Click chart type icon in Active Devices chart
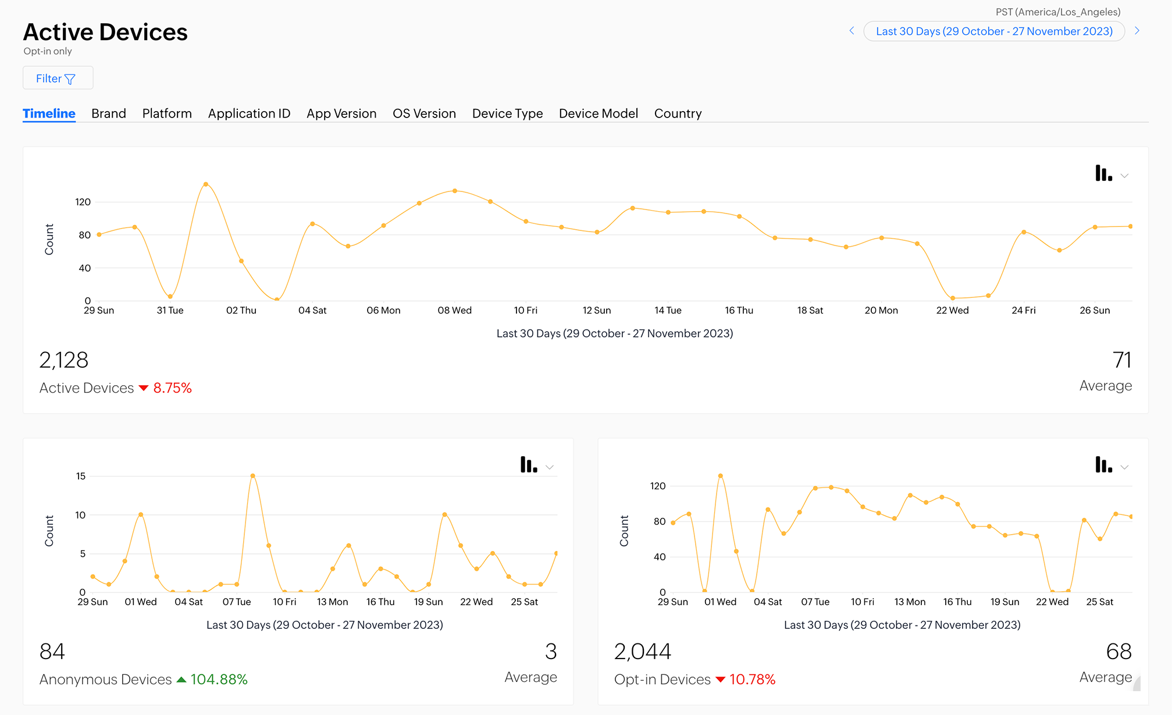 (x=1103, y=173)
